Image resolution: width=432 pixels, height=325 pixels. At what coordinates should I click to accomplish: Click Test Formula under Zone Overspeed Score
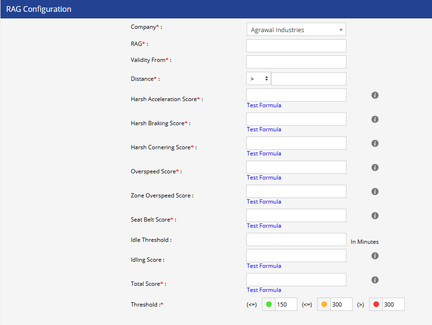(264, 202)
